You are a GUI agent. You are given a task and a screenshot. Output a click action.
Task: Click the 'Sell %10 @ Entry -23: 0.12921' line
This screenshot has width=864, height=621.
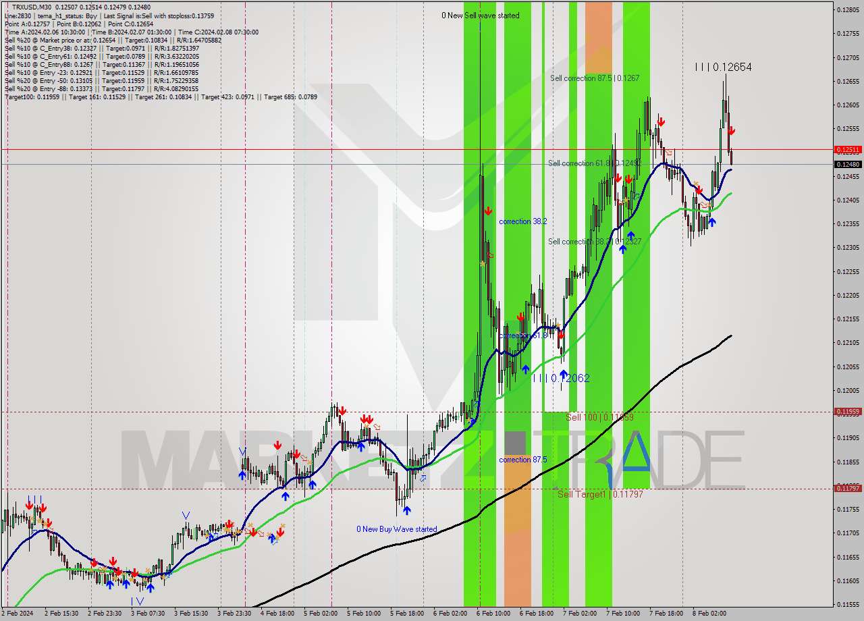(x=101, y=73)
